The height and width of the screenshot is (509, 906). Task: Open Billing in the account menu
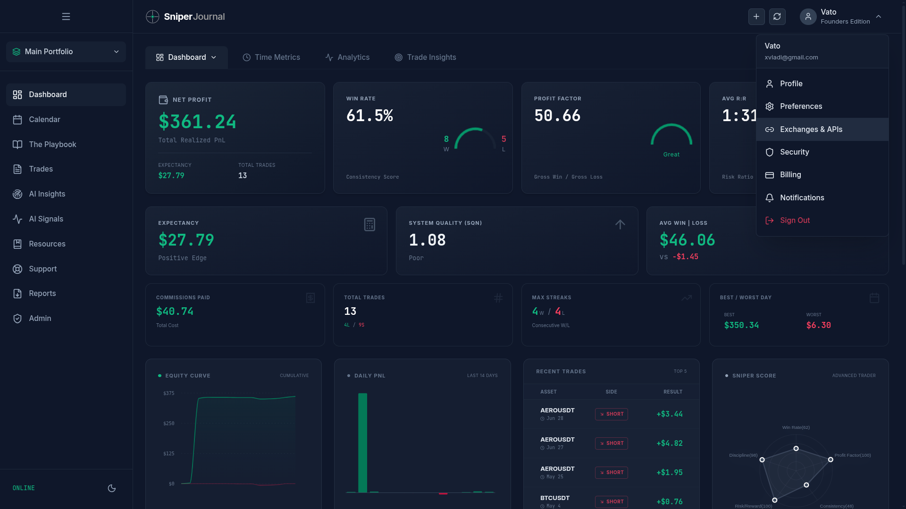coord(822,175)
